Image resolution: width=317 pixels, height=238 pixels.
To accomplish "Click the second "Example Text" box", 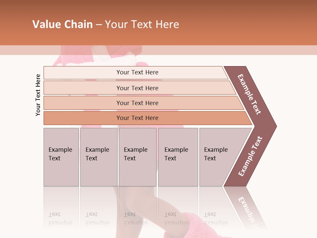I will (98, 157).
